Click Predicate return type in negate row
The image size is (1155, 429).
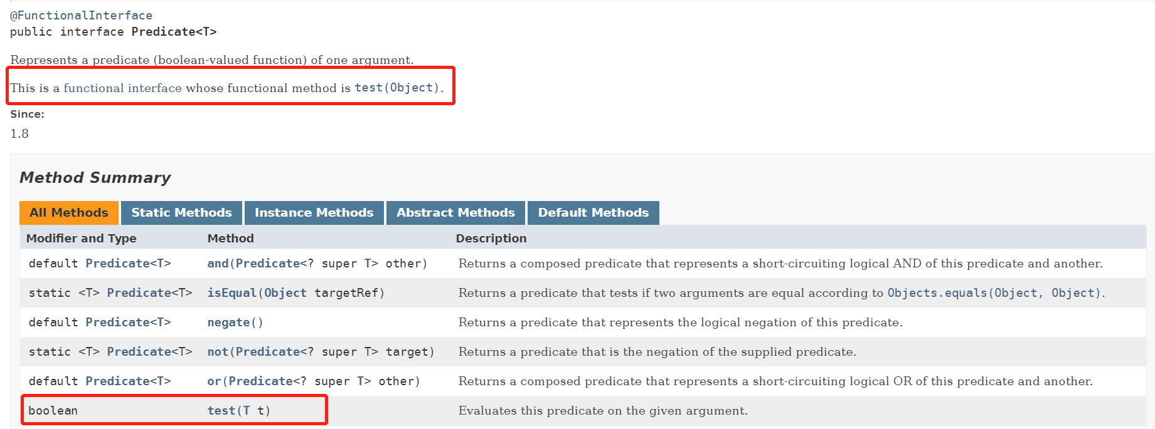117,323
